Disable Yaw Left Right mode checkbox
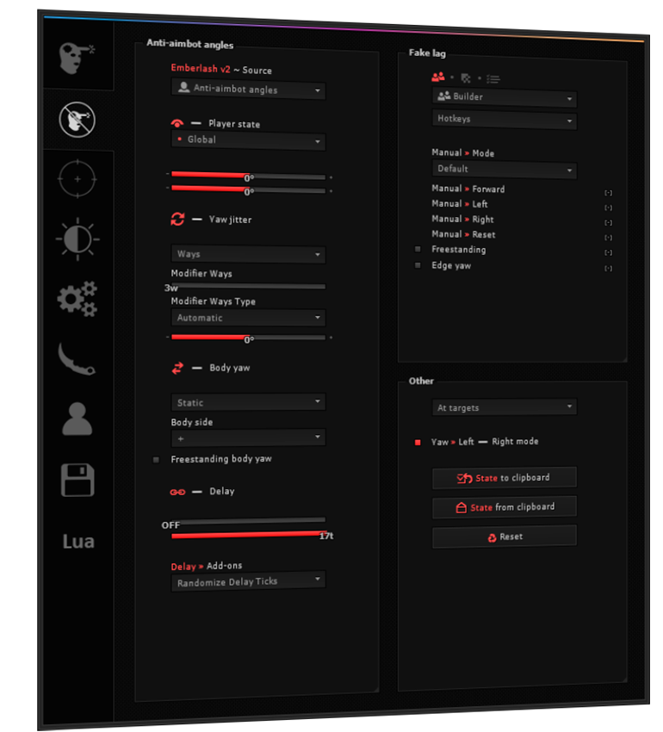The height and width of the screenshot is (732, 663). [x=418, y=442]
